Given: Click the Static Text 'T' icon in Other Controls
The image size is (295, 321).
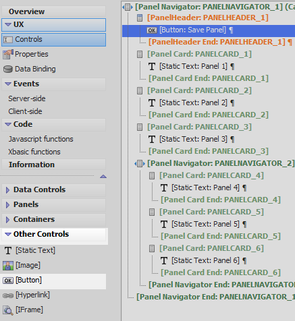Looking at the screenshot, I should pyautogui.click(x=8, y=250).
